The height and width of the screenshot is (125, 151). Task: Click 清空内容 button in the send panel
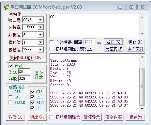pos(114,49)
